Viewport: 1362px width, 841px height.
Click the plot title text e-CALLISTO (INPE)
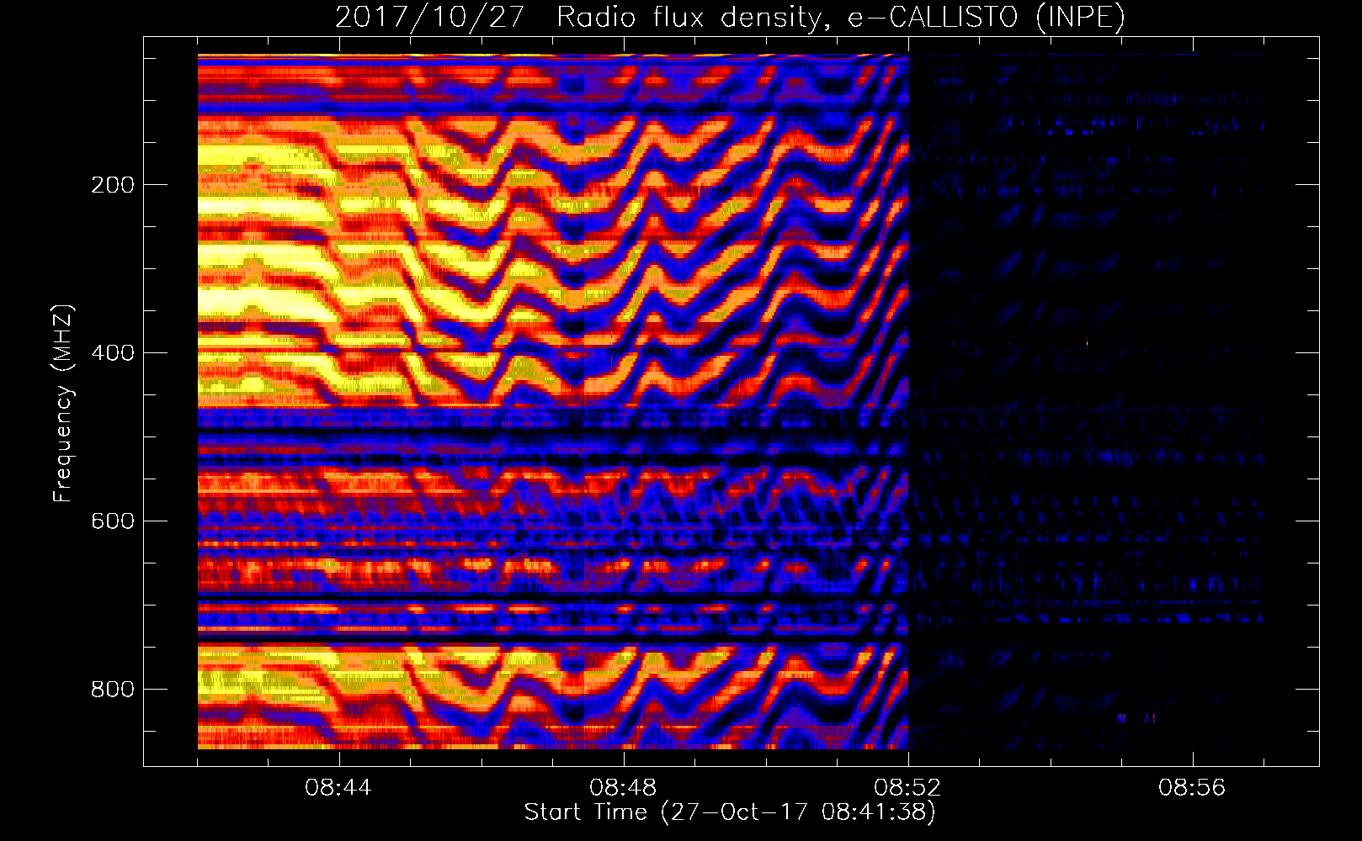(x=986, y=17)
